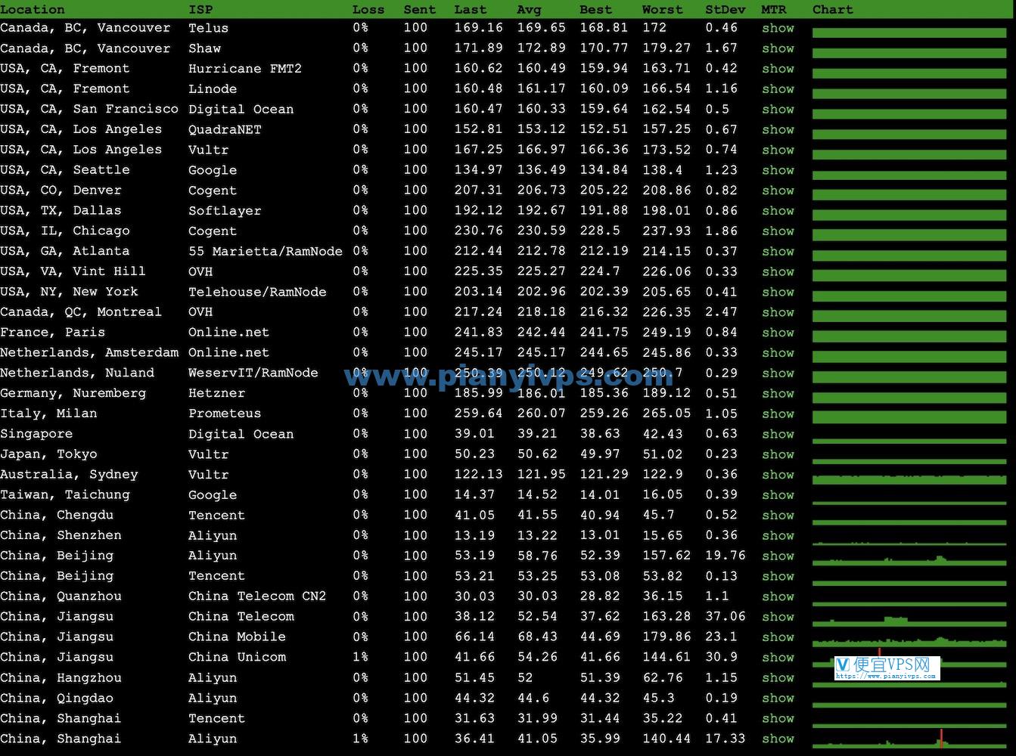This screenshot has height=756, width=1016.
Task: Show MTR for Vint Hill OVH
Action: click(778, 272)
